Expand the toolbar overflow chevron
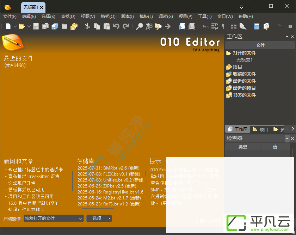296x235 pixels. 279,25
